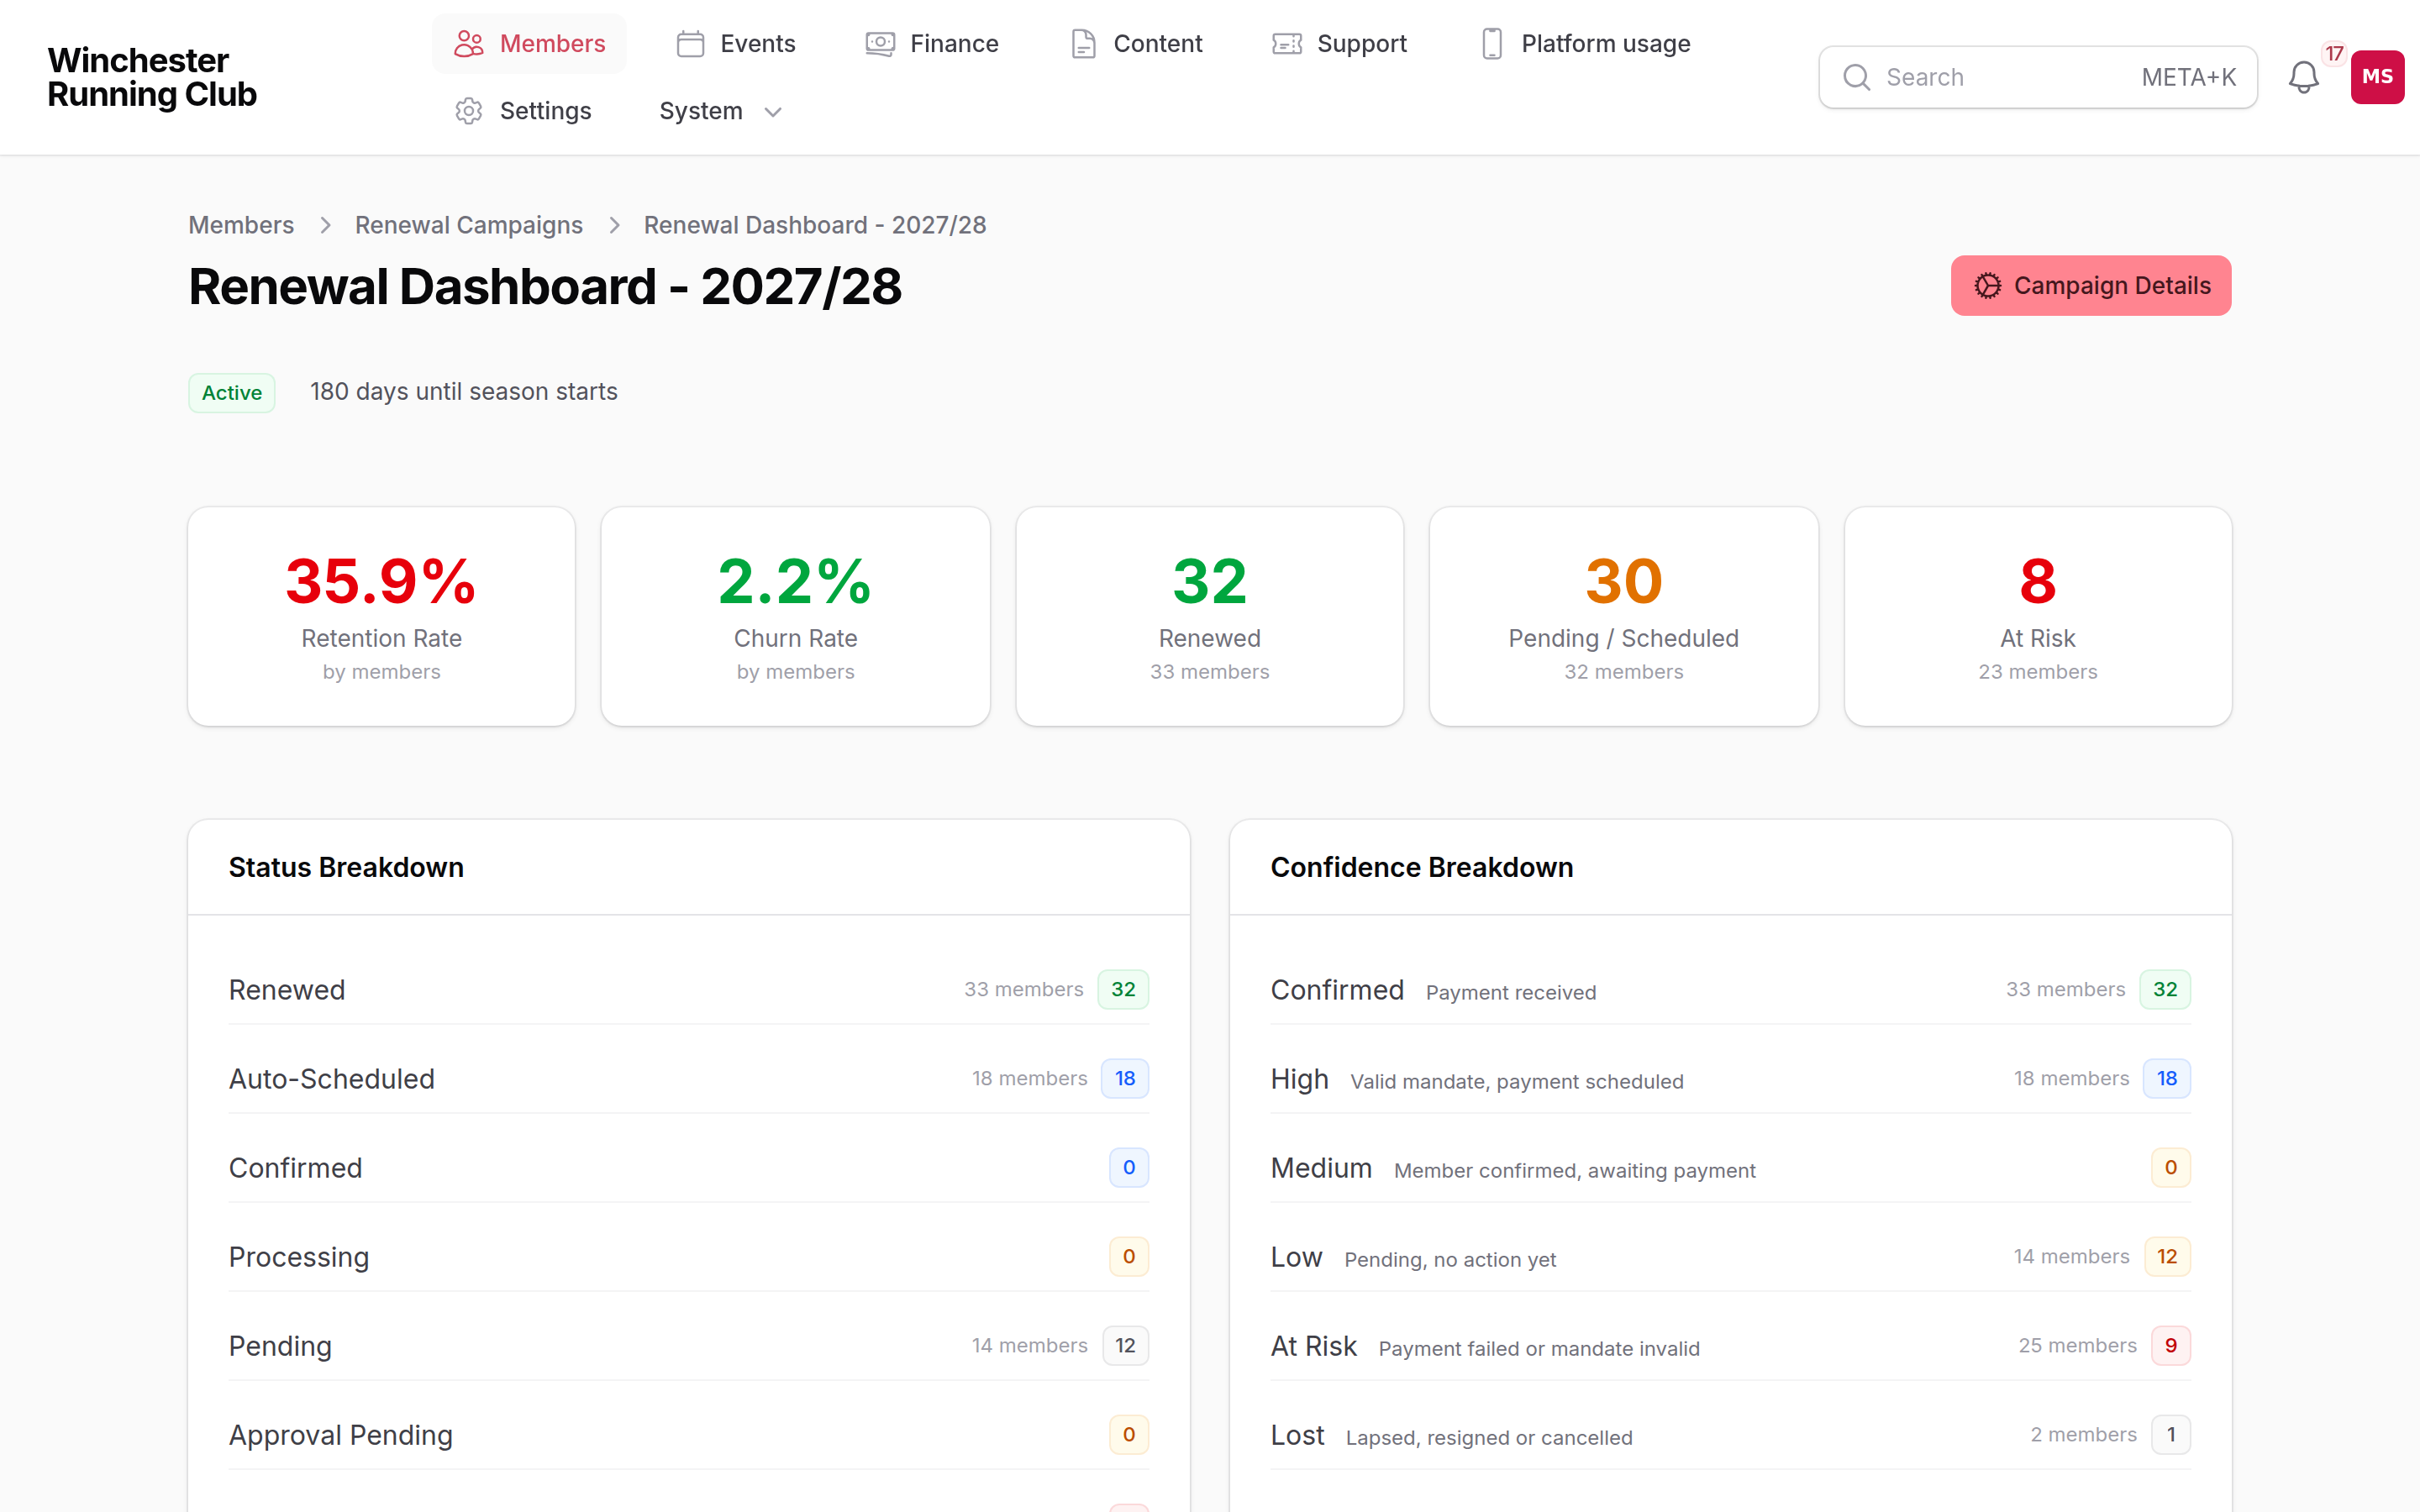Open the Finance menu item

[x=932, y=44]
